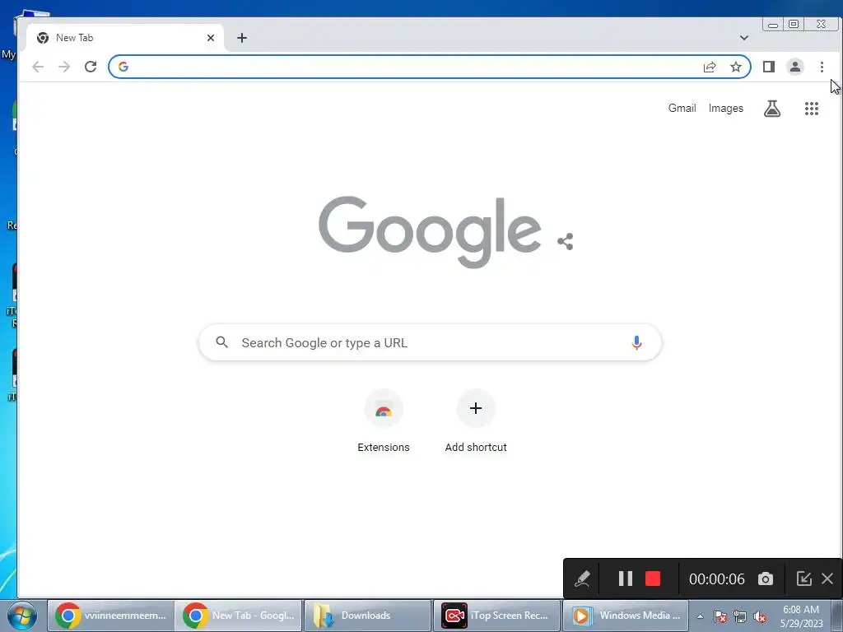Click the Google G icon in address bar
This screenshot has height=632, width=843.
(x=123, y=67)
